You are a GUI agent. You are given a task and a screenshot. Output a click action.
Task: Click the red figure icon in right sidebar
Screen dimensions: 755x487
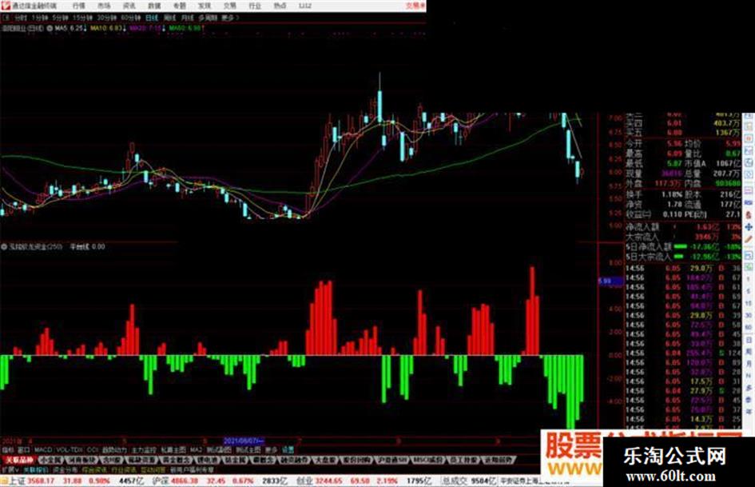pos(749,214)
